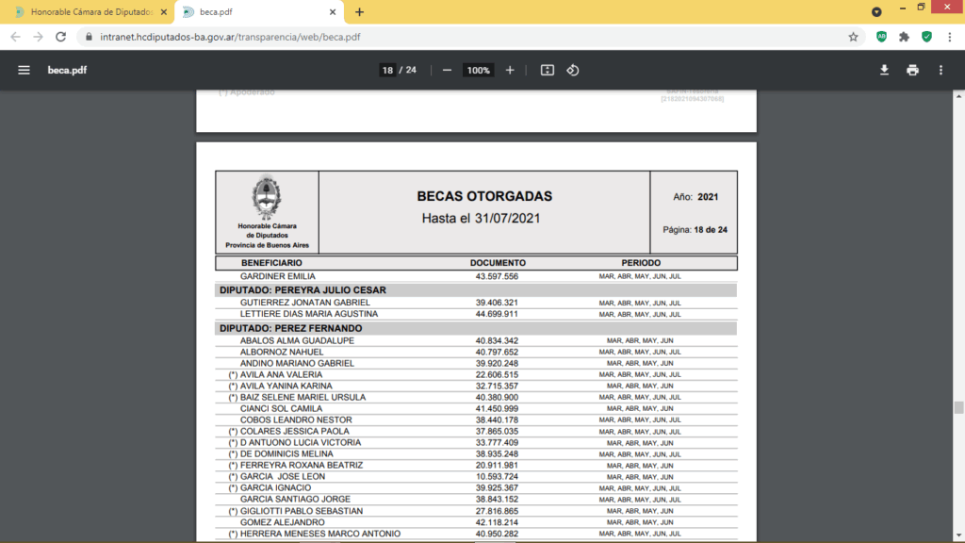
Task: Click ABALOS ALMA GUADALUPE entry
Action: [x=297, y=340]
